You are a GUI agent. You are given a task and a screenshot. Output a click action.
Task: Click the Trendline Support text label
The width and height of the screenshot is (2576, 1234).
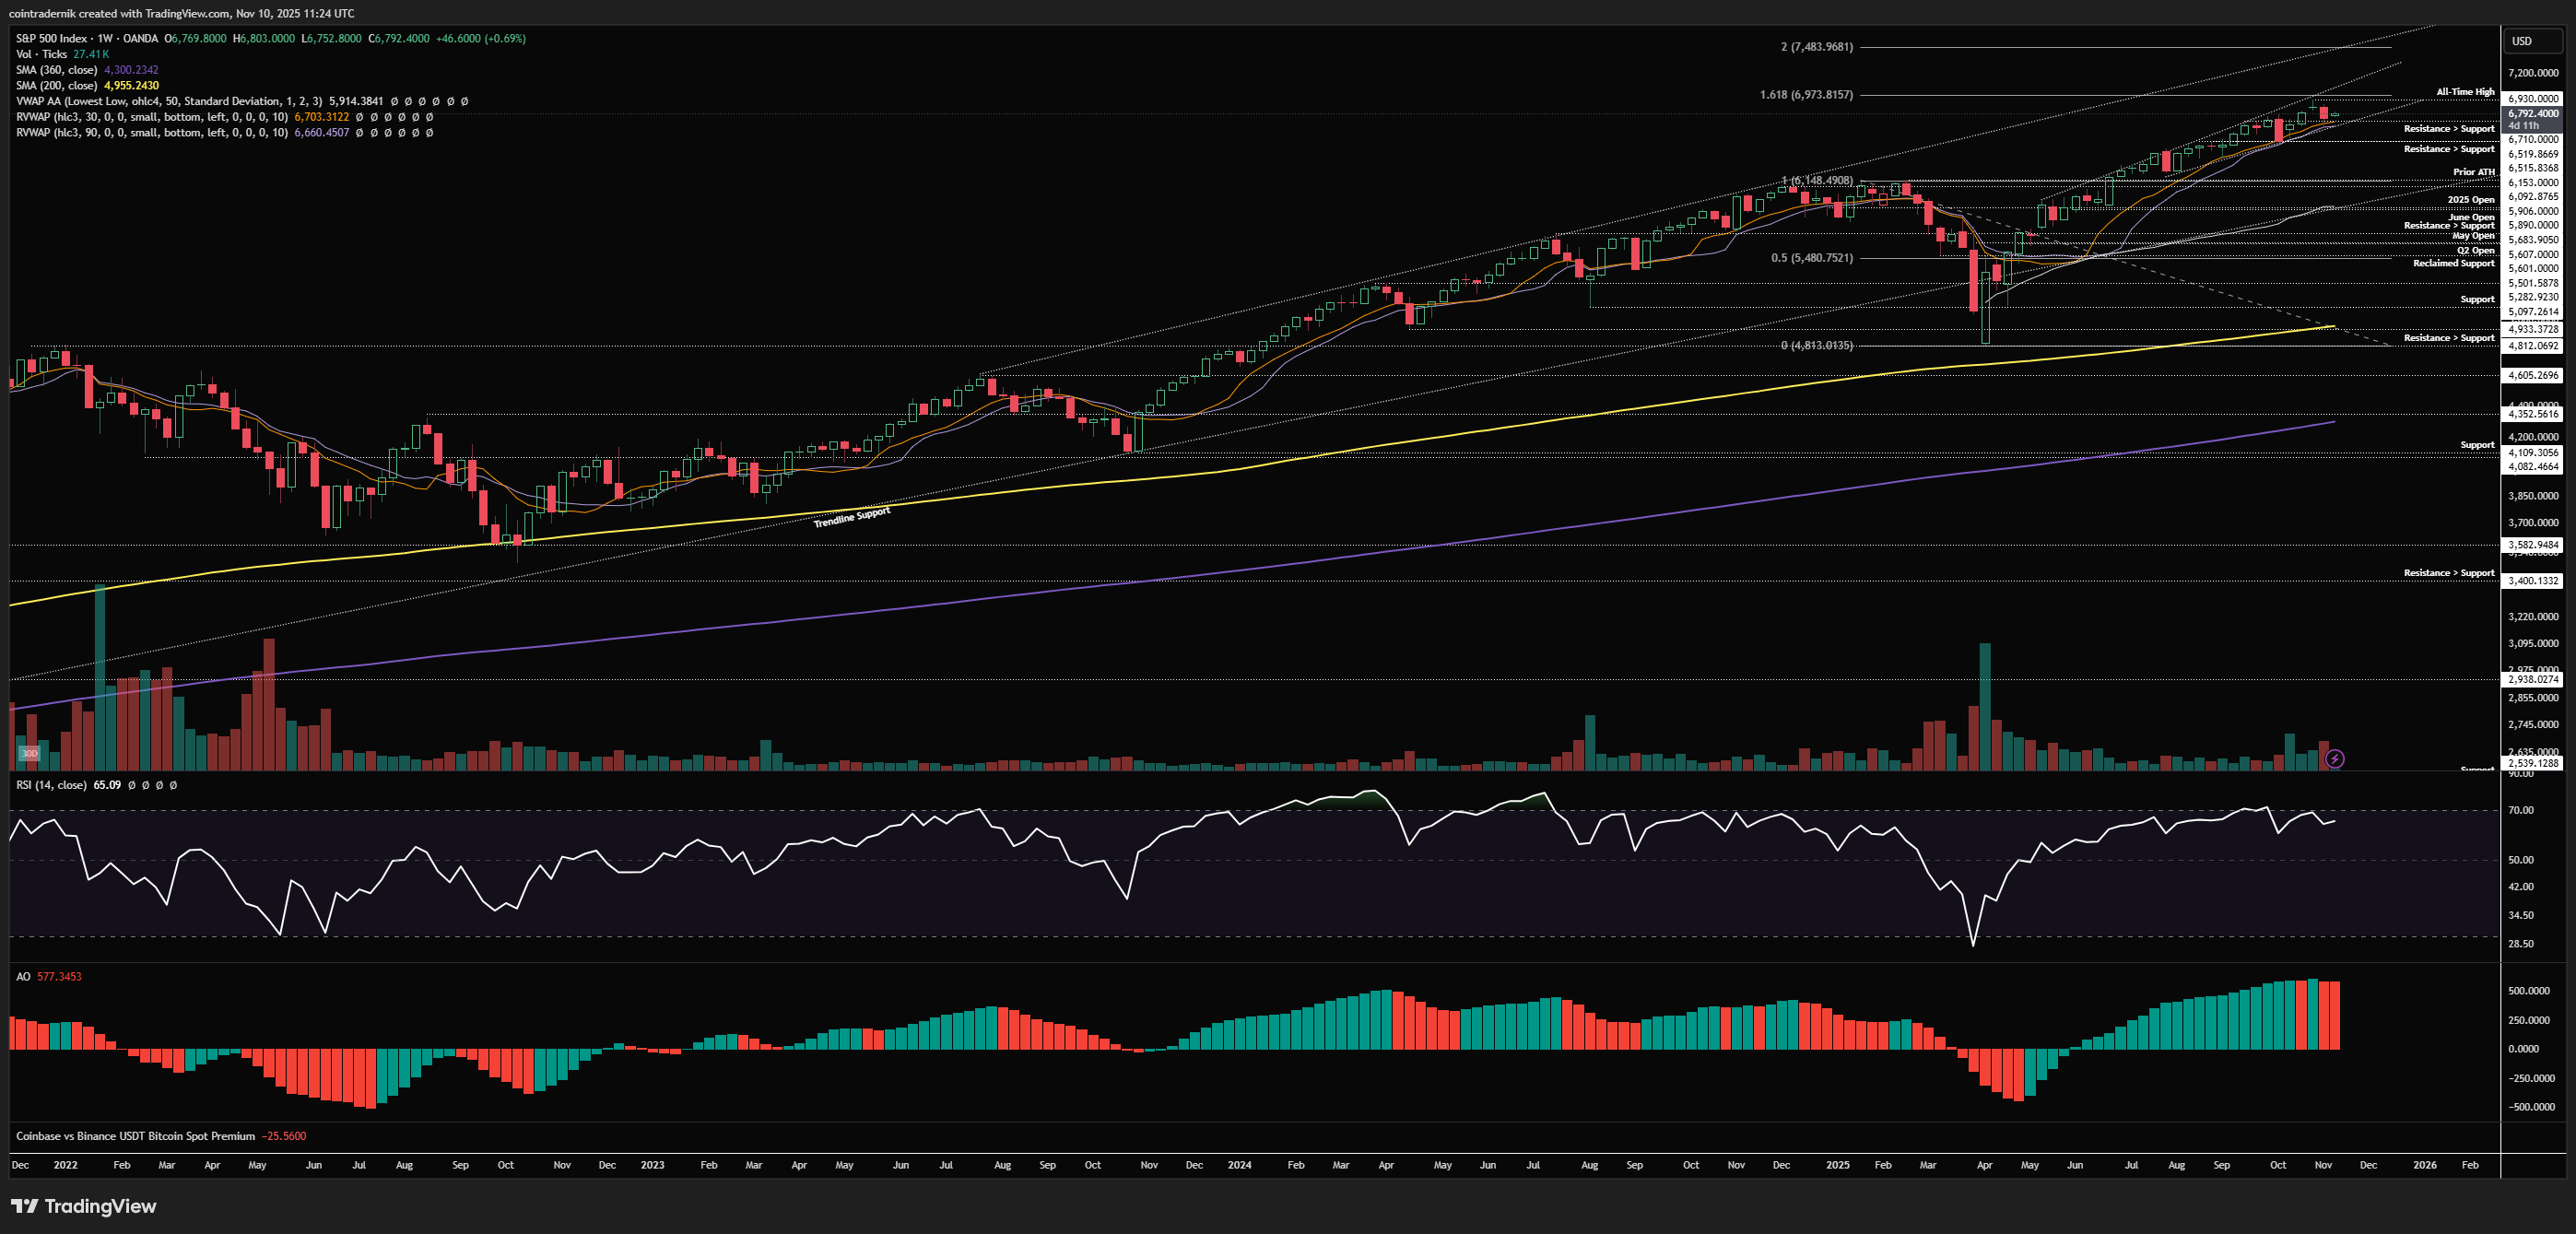point(851,517)
